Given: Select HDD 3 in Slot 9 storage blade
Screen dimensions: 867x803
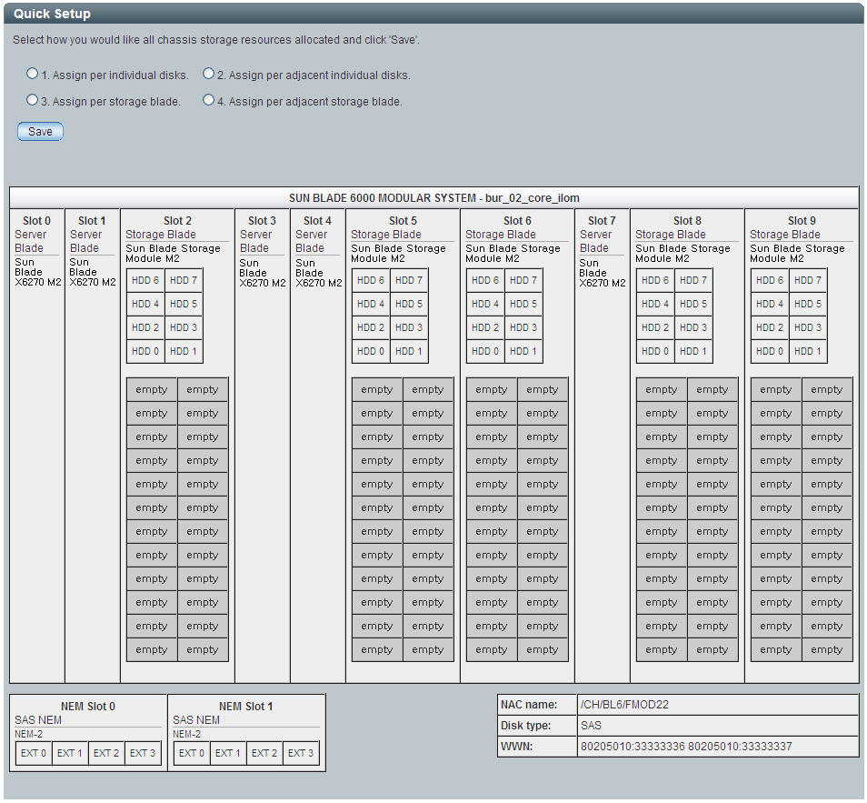Looking at the screenshot, I should (808, 327).
